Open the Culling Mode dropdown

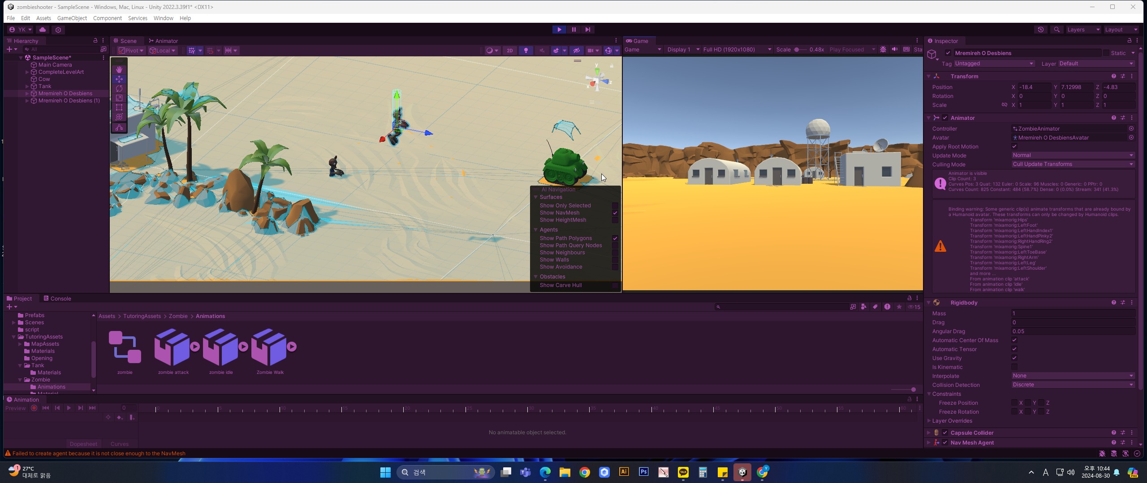(1073, 165)
